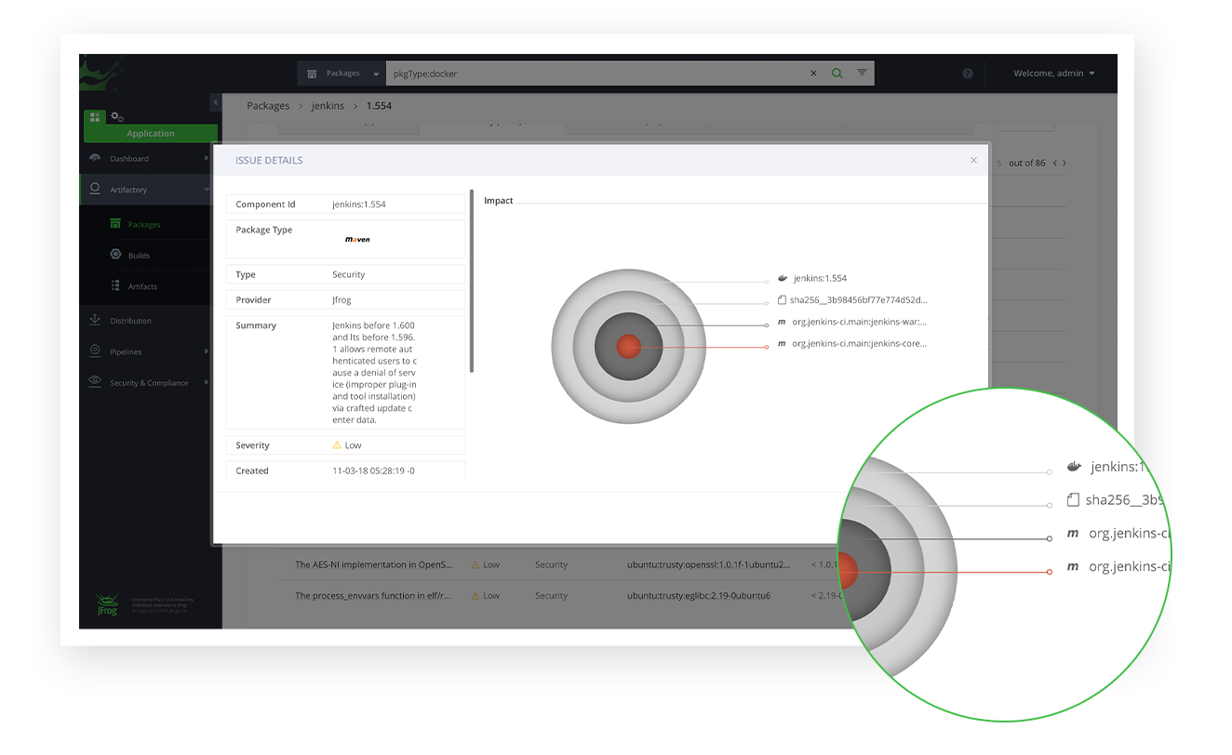Screen dimensions: 1232x755
Task: Close the Issue Details dialog
Action: pyautogui.click(x=973, y=160)
